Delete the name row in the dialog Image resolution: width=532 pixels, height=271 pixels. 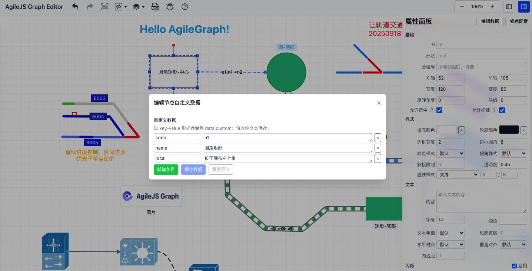point(378,148)
